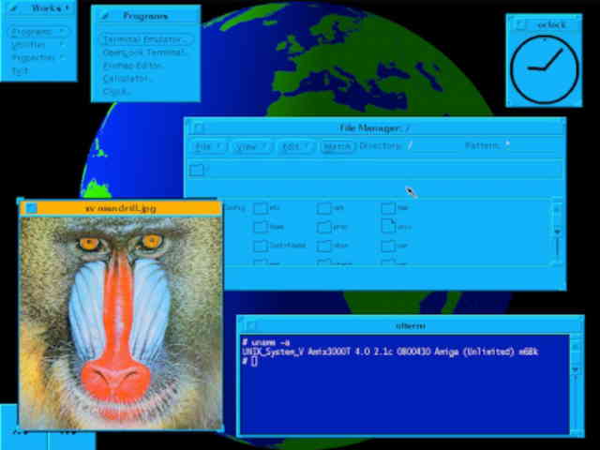Select the etc folder icon
Viewport: 600px width, 450px height.
point(261,208)
